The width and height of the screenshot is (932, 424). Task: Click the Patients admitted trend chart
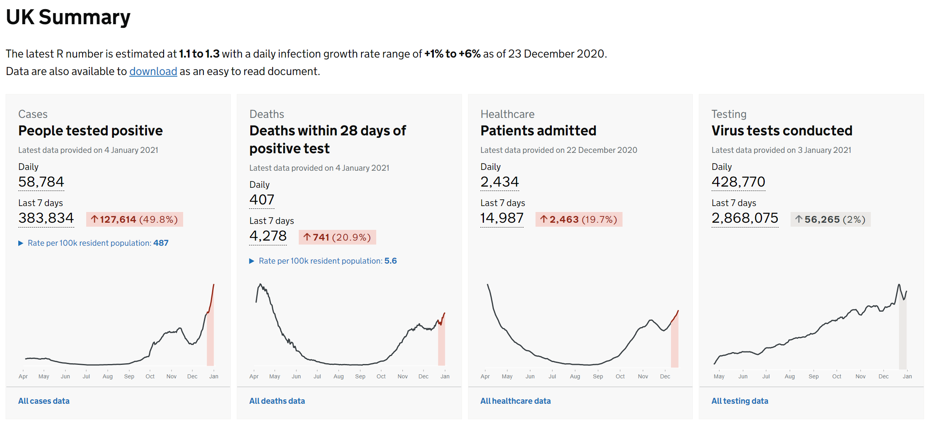point(580,330)
